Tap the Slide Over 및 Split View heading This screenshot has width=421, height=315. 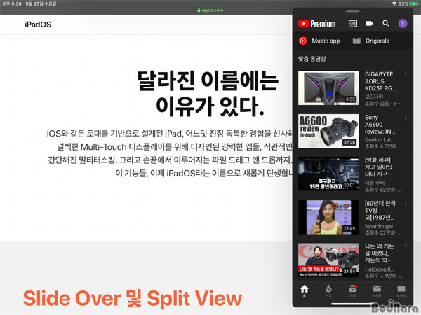(x=133, y=298)
